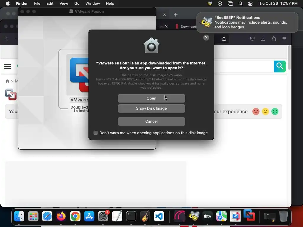Open the App Store from the Dock
303x227 pixels.
point(89,216)
